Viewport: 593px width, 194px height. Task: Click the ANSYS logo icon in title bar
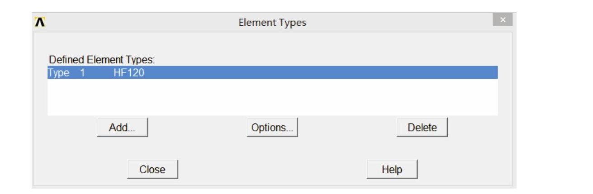[x=40, y=22]
